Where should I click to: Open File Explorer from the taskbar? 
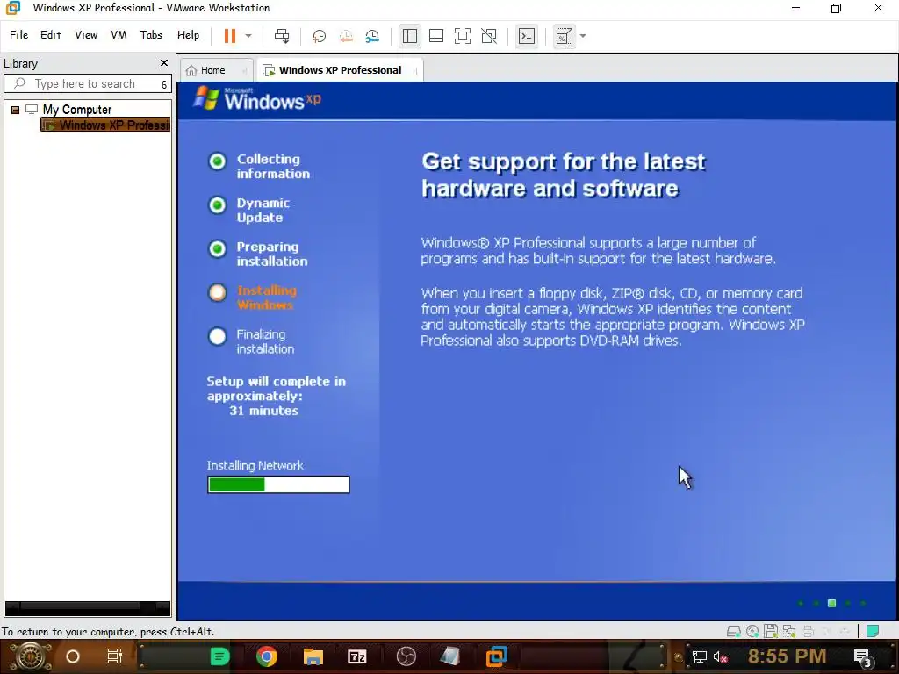(313, 656)
